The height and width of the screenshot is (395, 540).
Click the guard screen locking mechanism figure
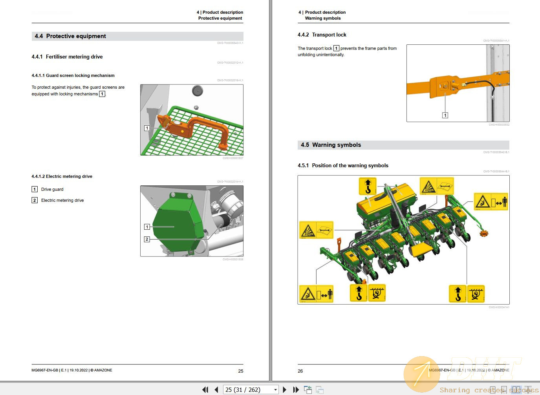coord(192,120)
